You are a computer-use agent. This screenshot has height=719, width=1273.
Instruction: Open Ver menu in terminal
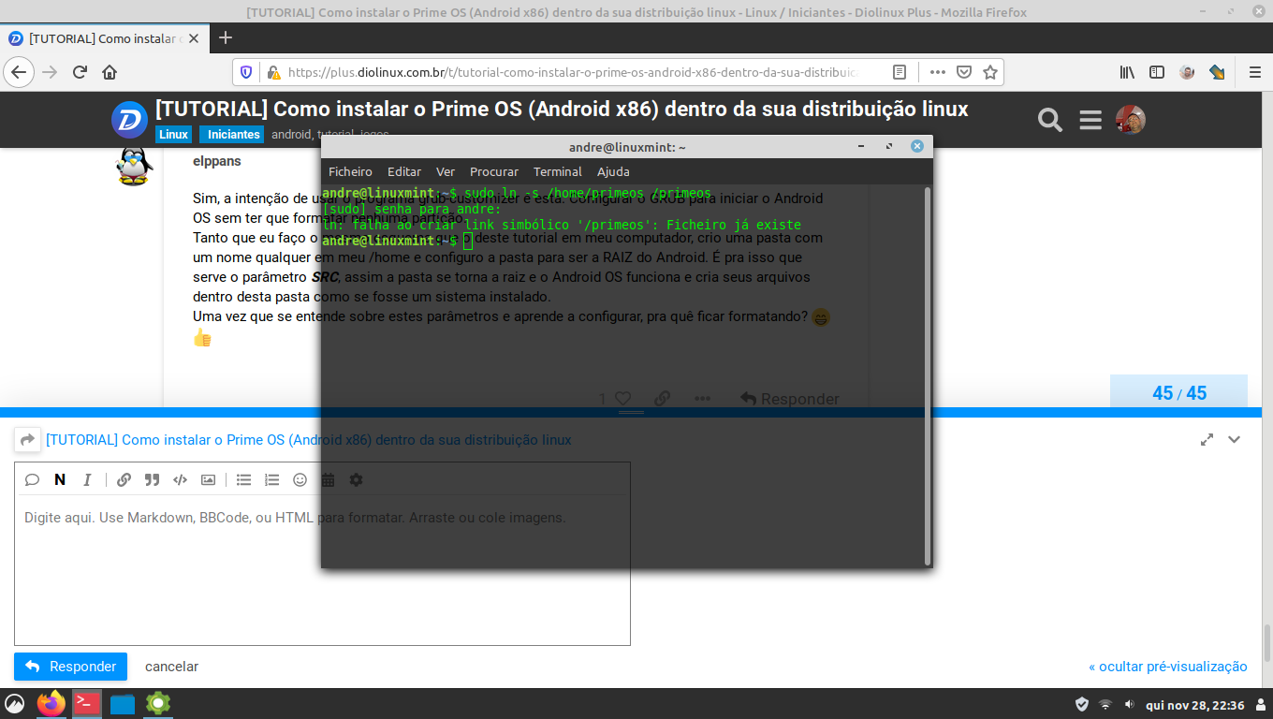click(446, 171)
